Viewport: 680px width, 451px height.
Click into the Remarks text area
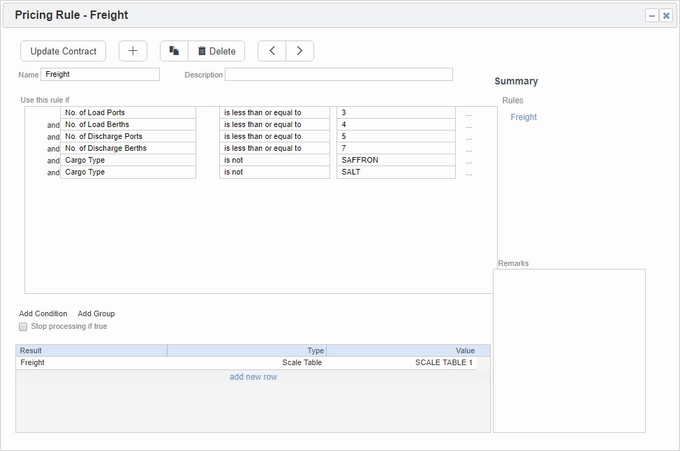(x=569, y=349)
